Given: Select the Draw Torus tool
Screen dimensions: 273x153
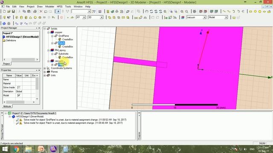Looking at the screenshot, I should click(x=40, y=17).
